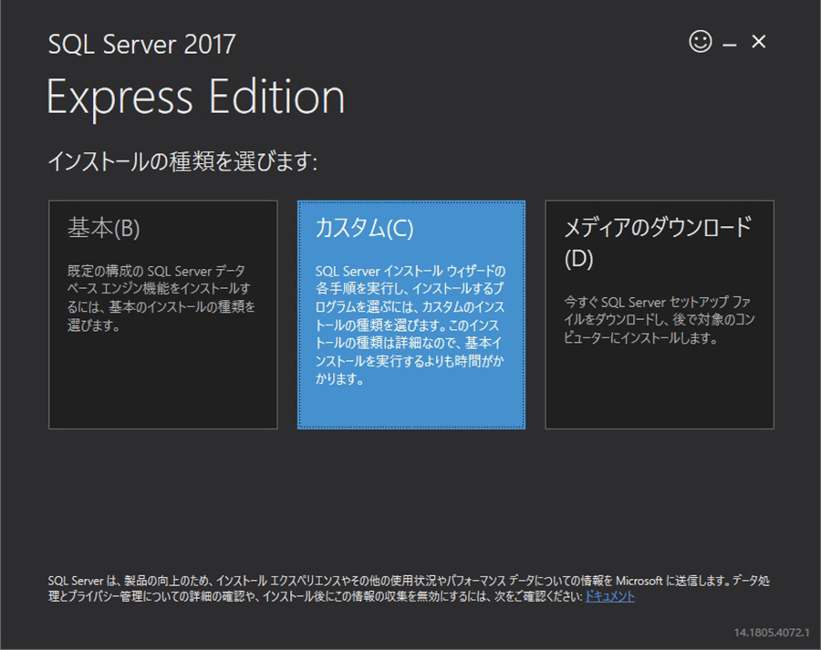Click the (D) shortcut label in download tile
The image size is (821, 650).
click(578, 259)
